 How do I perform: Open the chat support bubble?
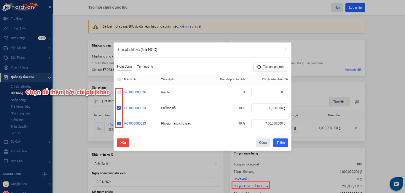point(396,184)
